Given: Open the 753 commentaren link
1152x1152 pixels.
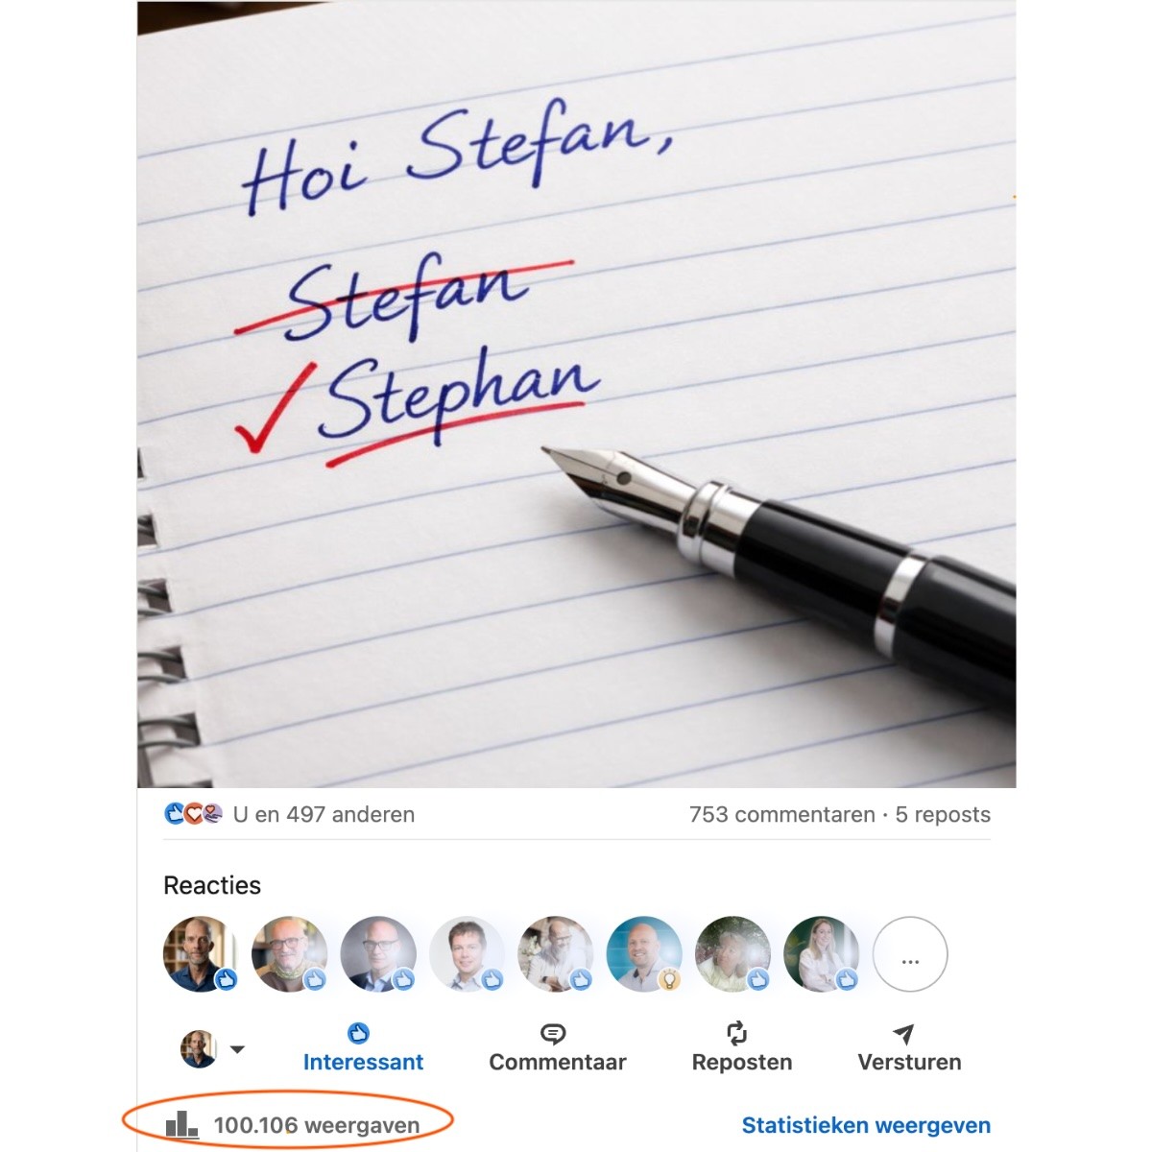Looking at the screenshot, I should (781, 814).
